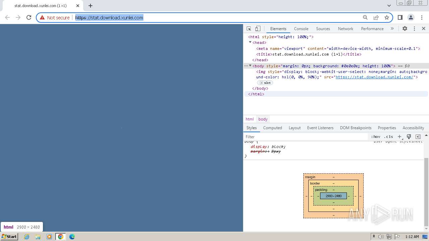Viewport: 429px width, 241px height.
Task: Show more DevTools tabs chevron
Action: click(392, 29)
